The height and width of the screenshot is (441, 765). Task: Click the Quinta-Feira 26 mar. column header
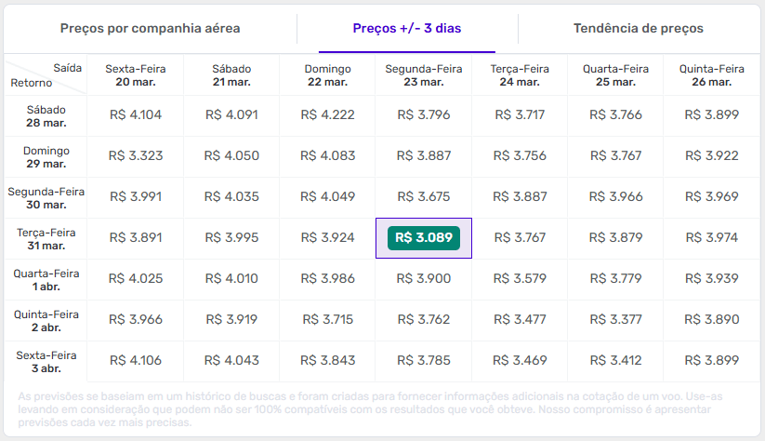tap(712, 75)
